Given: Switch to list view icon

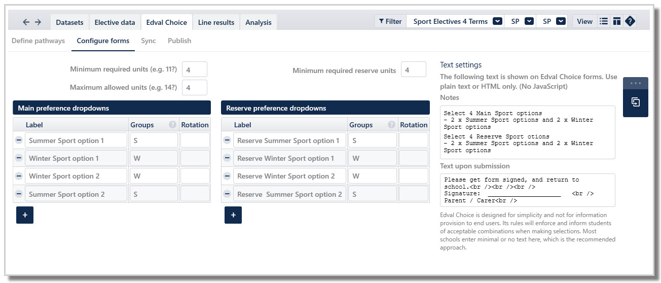Looking at the screenshot, I should pos(603,21).
